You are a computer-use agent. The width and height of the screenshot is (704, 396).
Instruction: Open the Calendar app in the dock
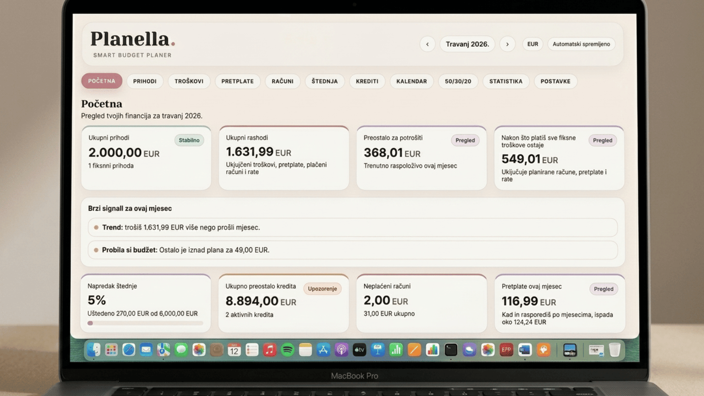(x=234, y=350)
